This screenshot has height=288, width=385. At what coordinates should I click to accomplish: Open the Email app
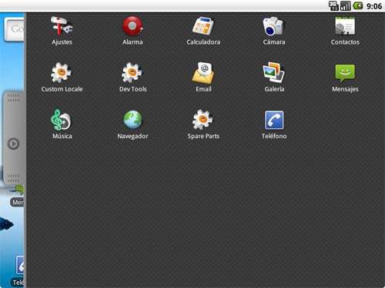pos(203,78)
